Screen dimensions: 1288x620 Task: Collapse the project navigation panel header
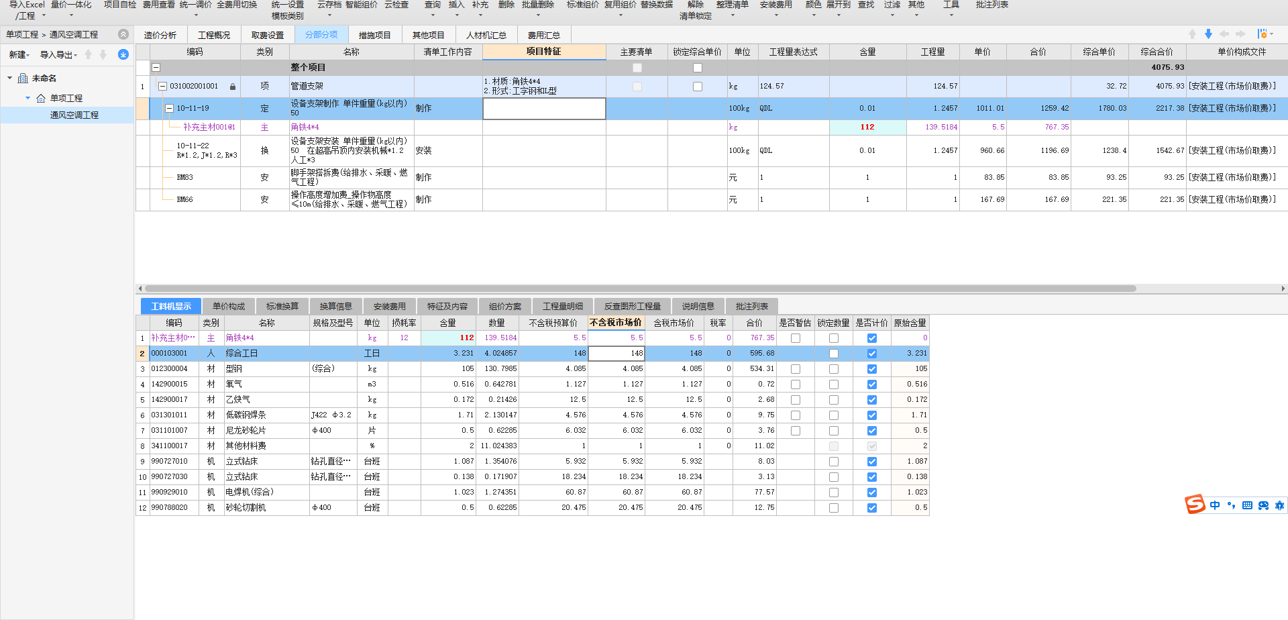[123, 34]
